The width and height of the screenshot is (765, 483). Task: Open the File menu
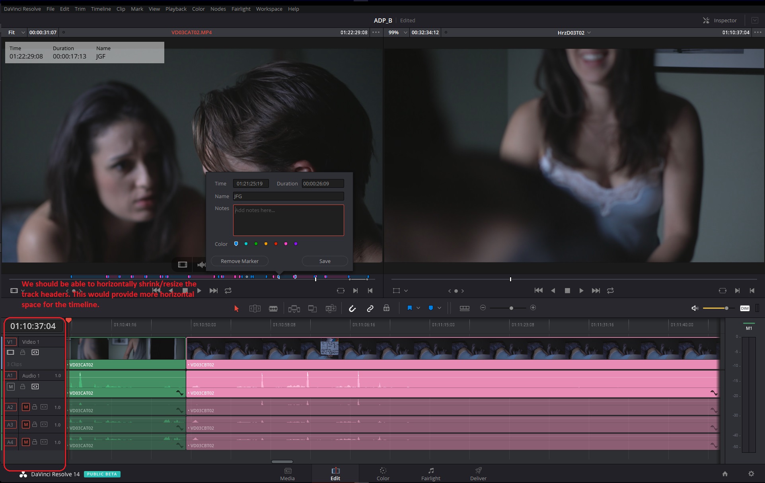[50, 9]
